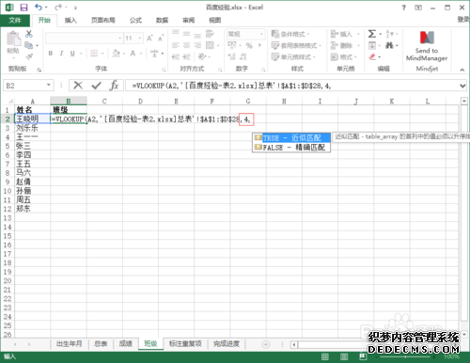Open the number format dropdown
Screen dimensions: 470x363
click(261, 34)
